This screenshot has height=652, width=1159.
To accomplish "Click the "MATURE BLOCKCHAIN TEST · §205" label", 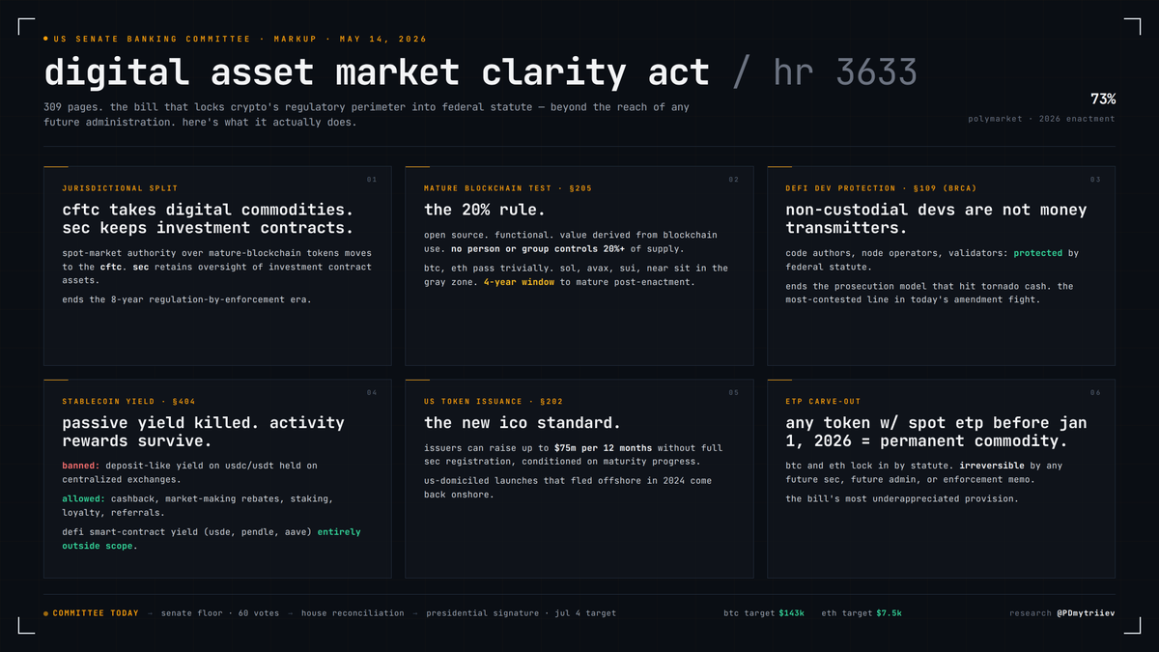I will (x=508, y=188).
